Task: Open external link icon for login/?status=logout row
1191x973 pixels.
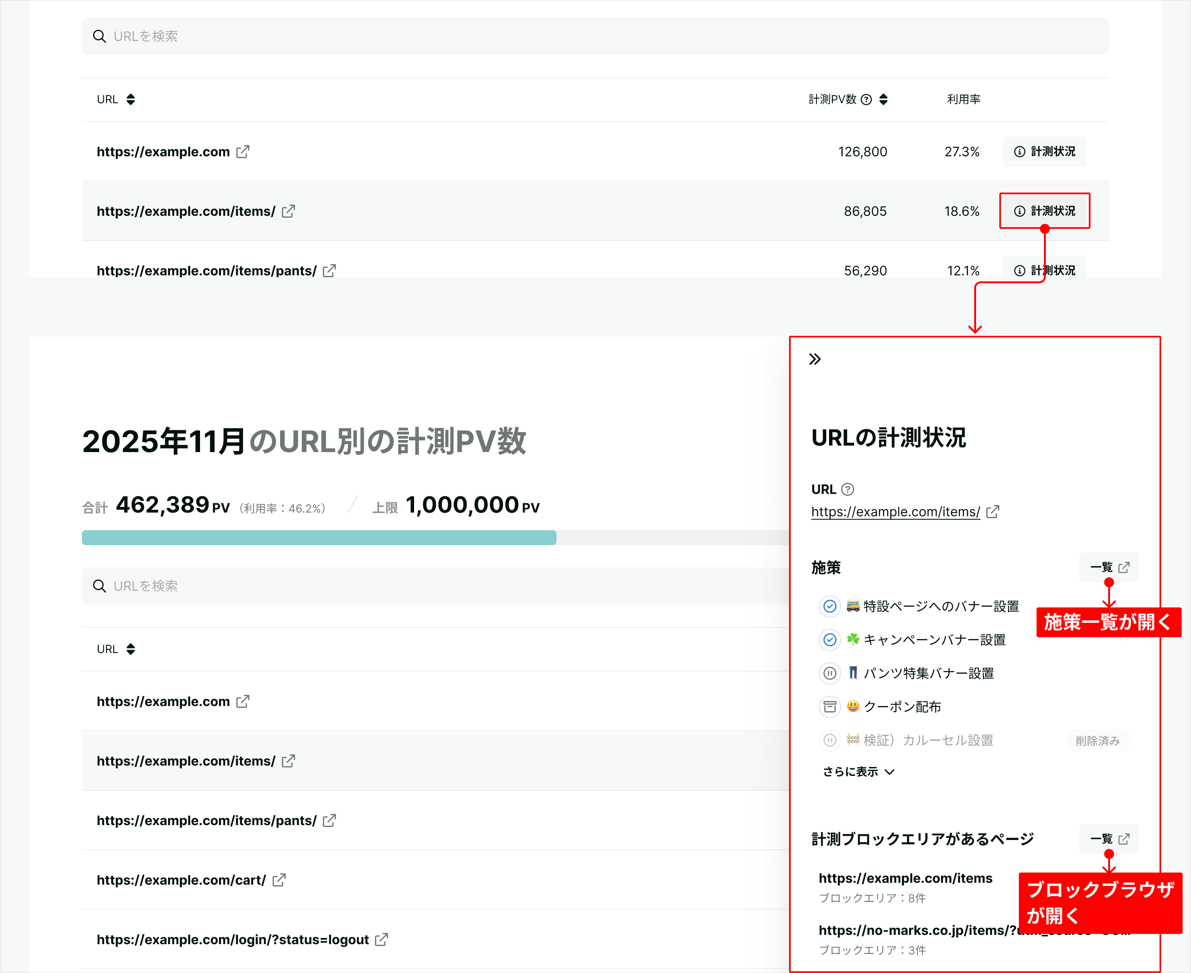Action: [x=381, y=940]
